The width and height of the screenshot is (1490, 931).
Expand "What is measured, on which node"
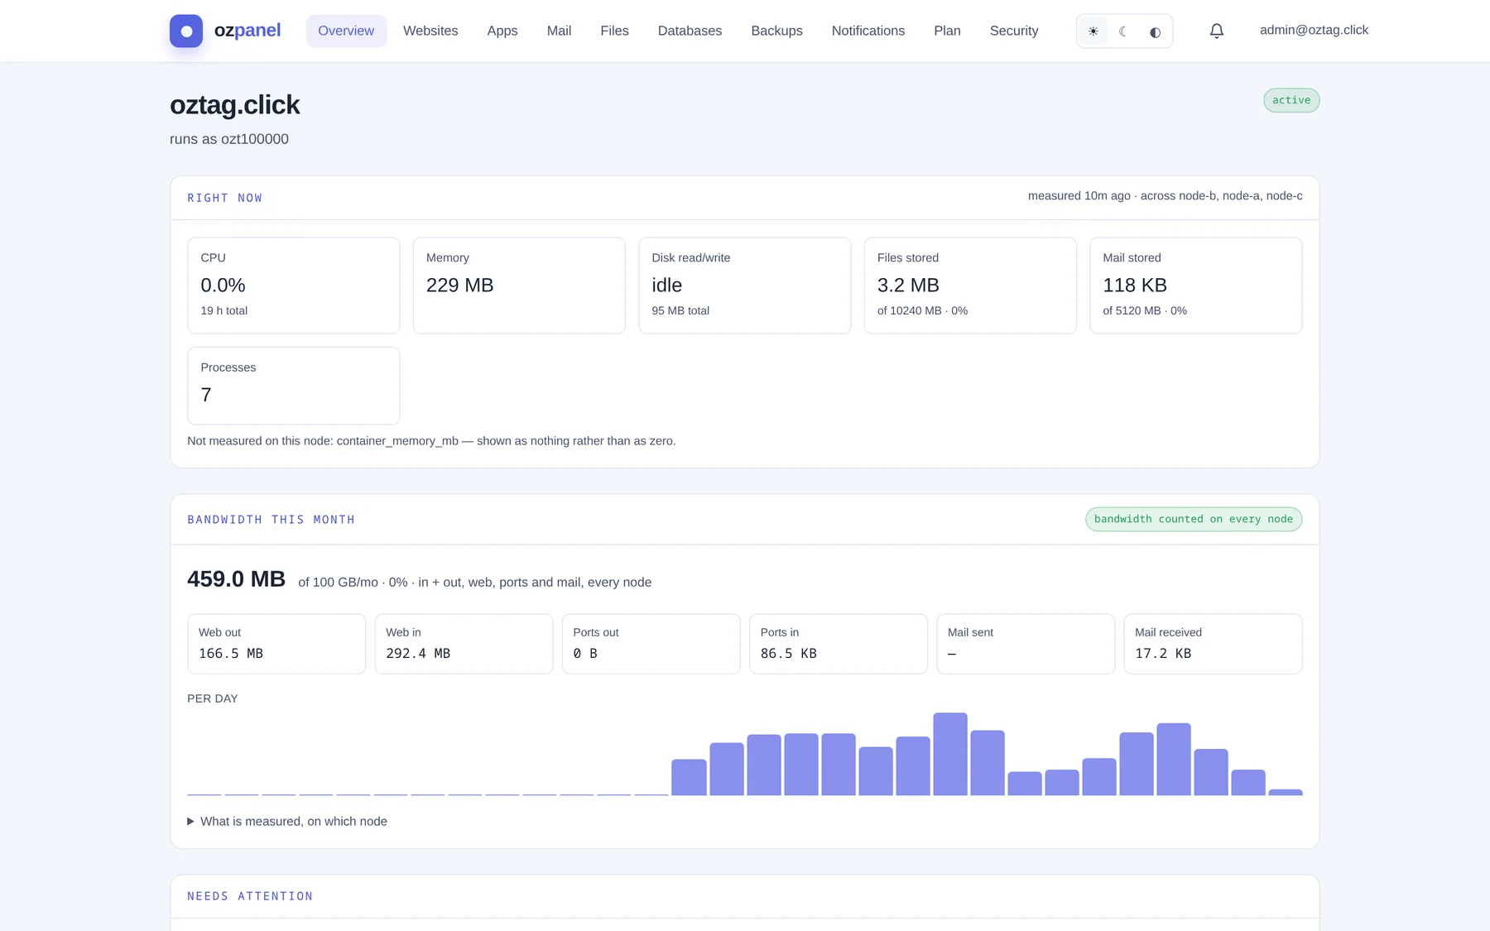(287, 821)
